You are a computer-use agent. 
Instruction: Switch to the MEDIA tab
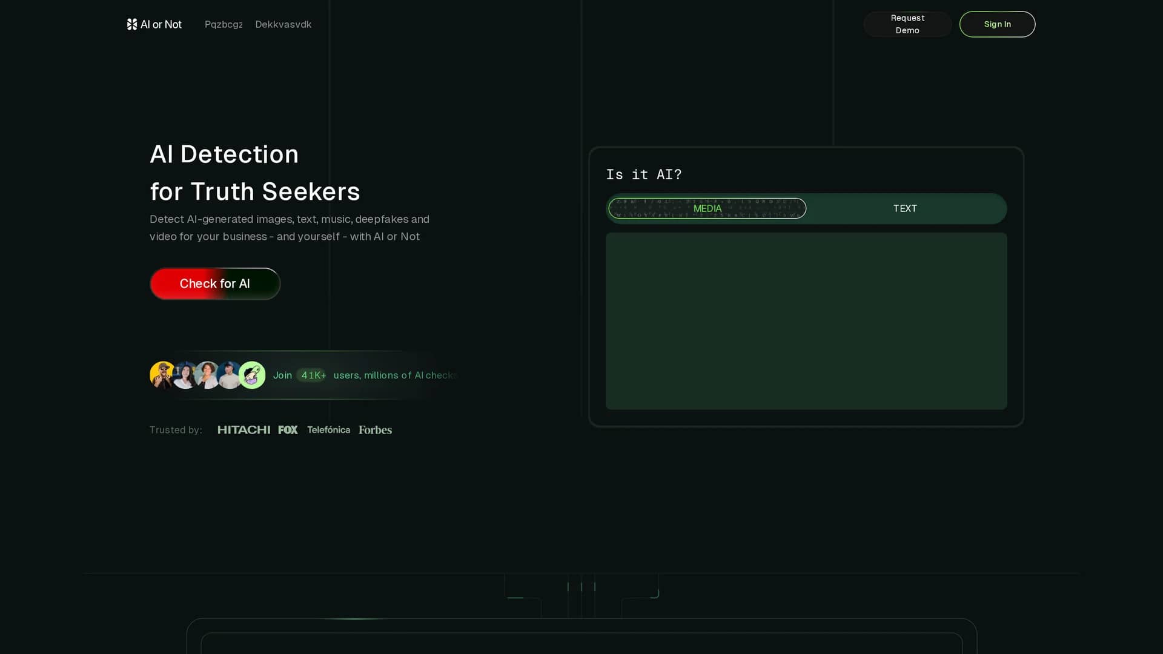pos(707,208)
